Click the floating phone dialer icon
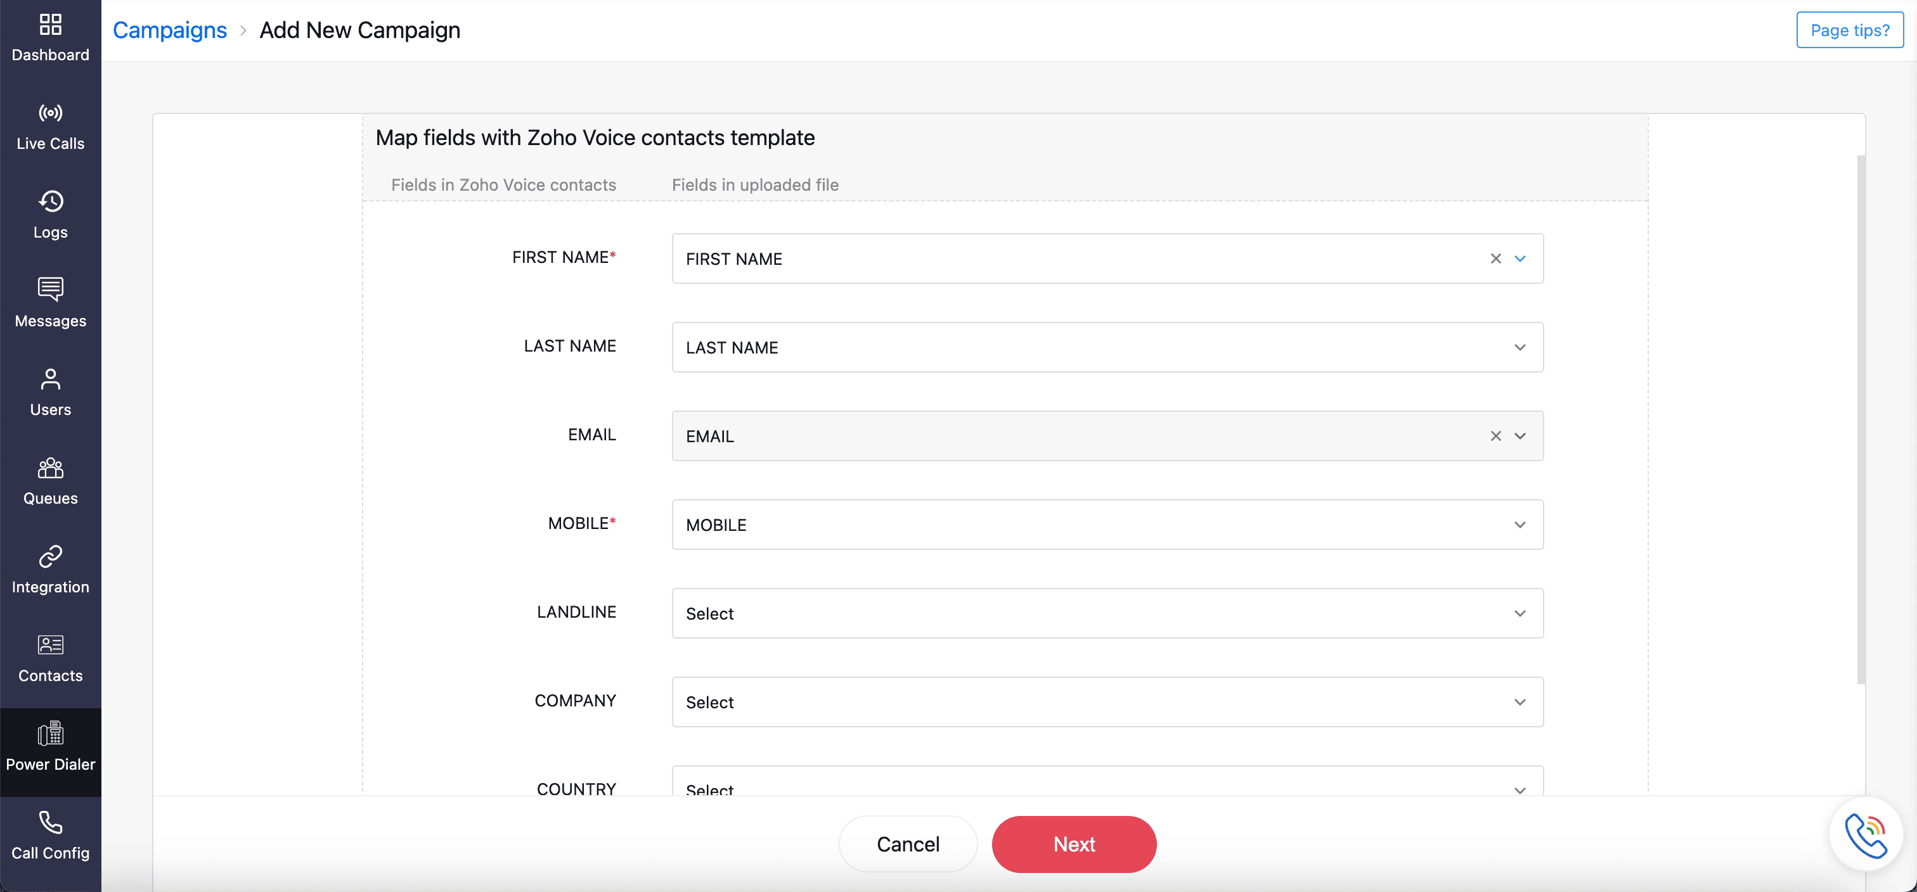The height and width of the screenshot is (892, 1917). click(x=1866, y=834)
